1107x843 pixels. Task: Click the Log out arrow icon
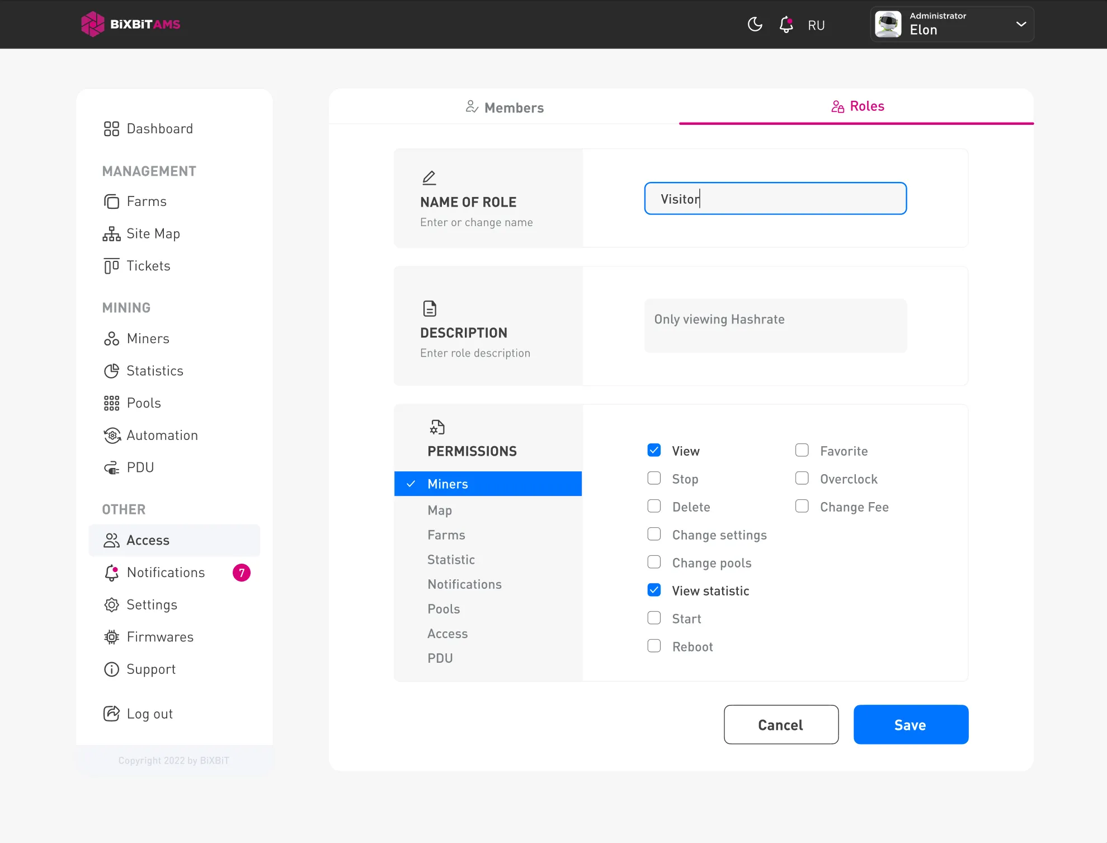click(x=111, y=714)
